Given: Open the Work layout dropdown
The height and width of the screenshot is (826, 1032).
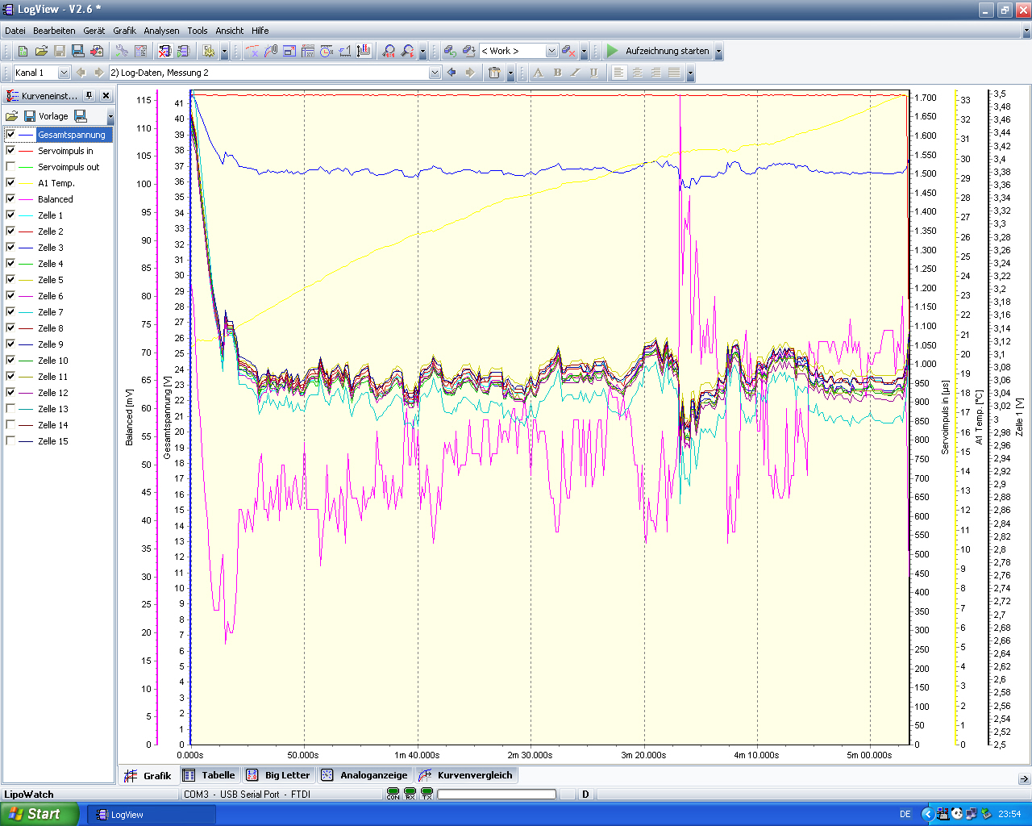Looking at the screenshot, I should 551,51.
